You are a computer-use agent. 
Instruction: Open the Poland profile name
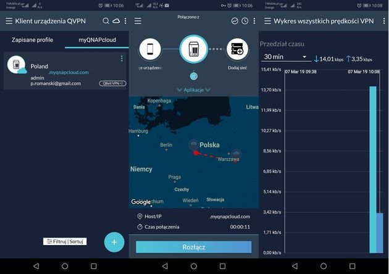39,67
